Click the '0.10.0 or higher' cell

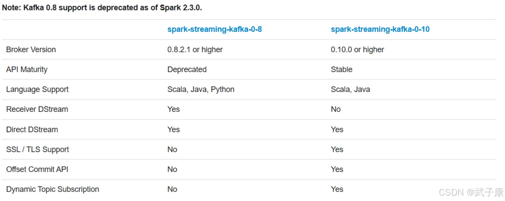(357, 50)
